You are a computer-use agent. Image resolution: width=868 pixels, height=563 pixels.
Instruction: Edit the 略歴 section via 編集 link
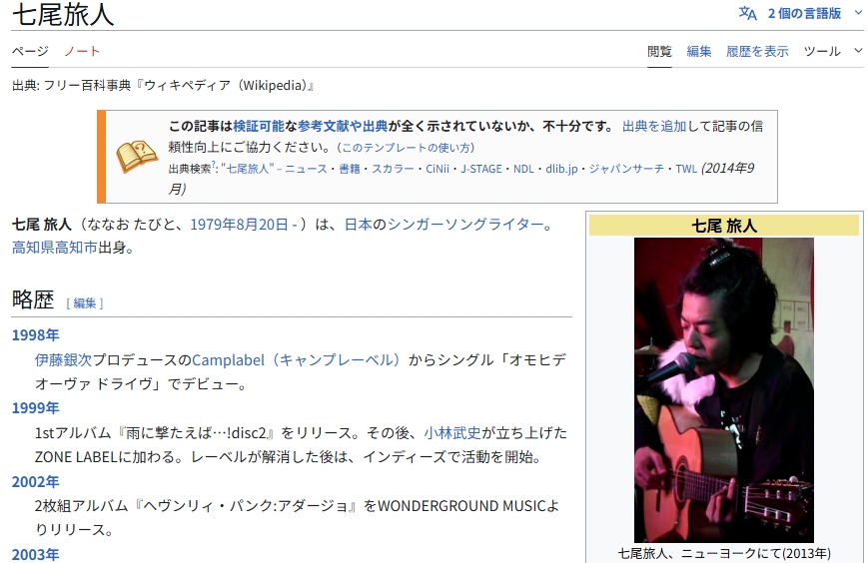(85, 303)
